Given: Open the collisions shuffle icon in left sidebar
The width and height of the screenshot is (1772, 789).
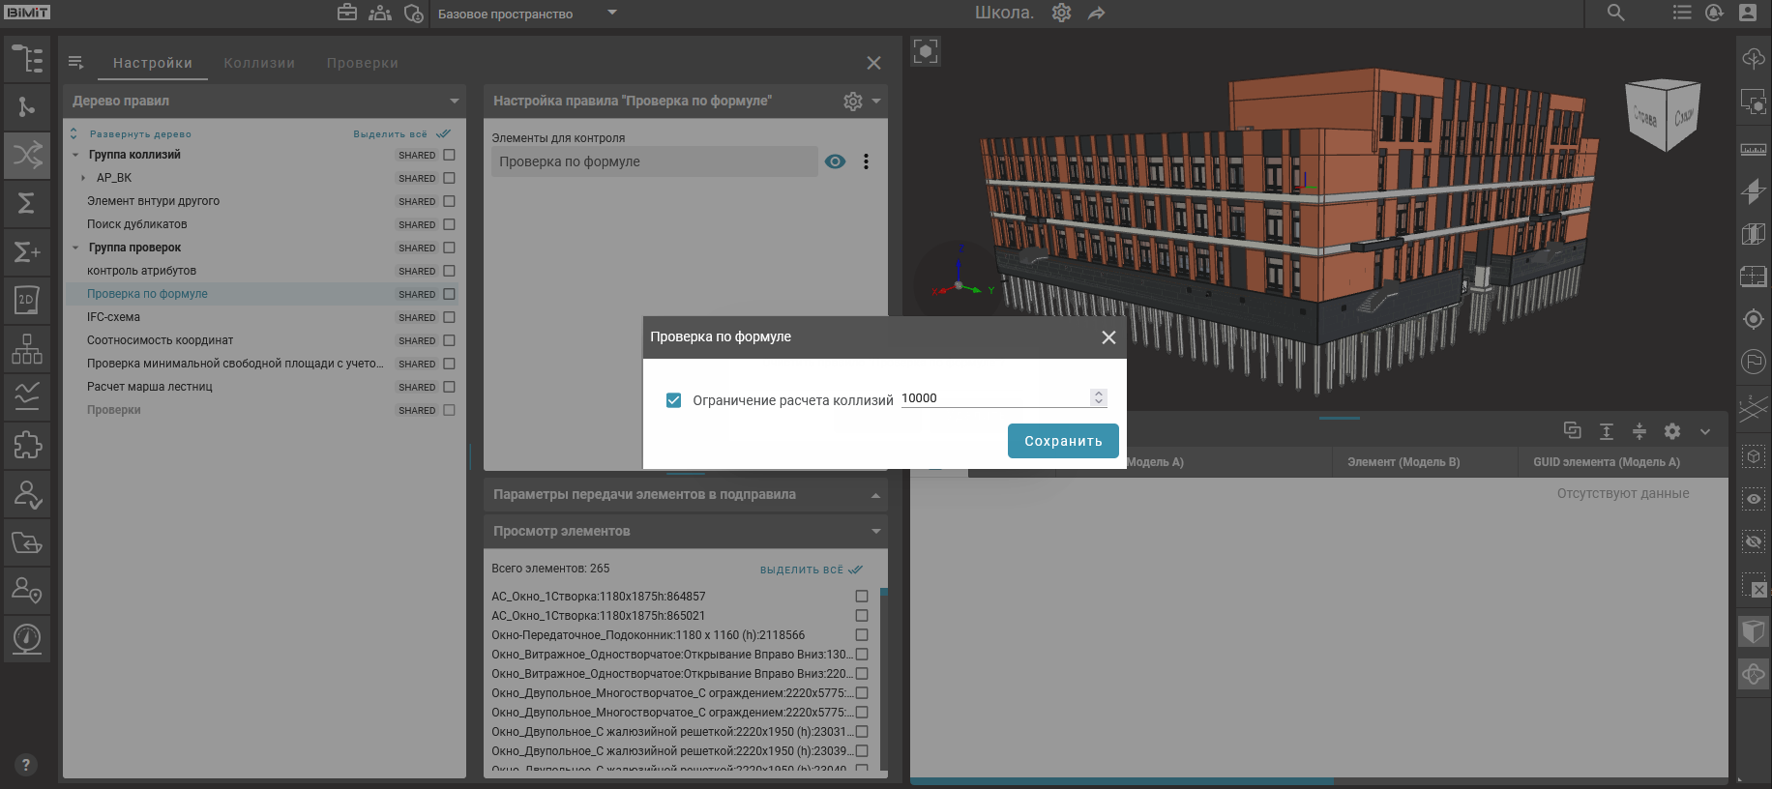Looking at the screenshot, I should (27, 155).
